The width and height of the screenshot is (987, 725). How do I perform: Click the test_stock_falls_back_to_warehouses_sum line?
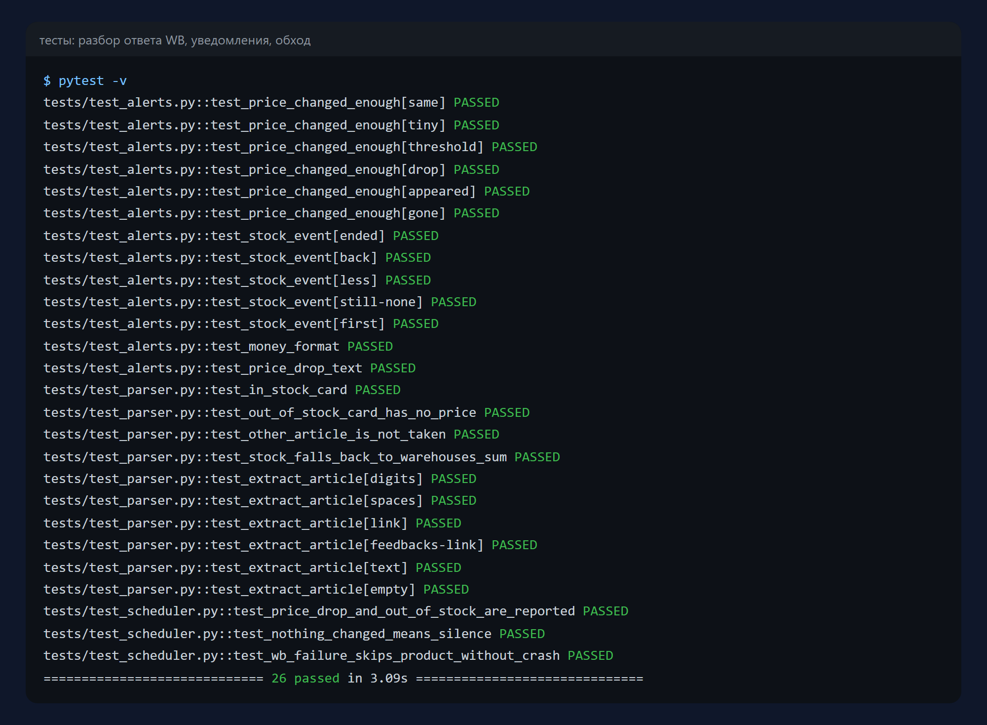point(302,457)
